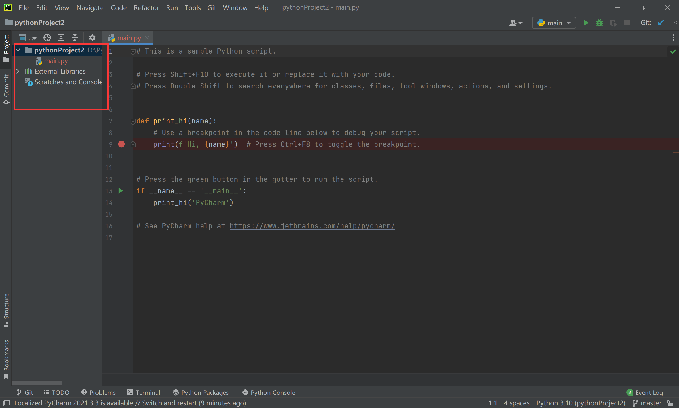Collapse the pythonProject2 tree node
This screenshot has height=408, width=679.
tap(18, 50)
